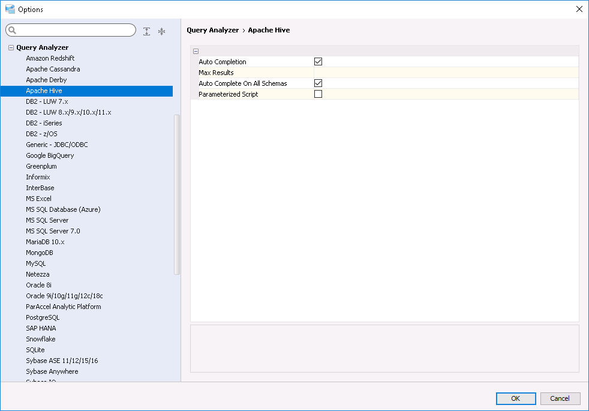Select Amazon Redshift in the tree

50,58
